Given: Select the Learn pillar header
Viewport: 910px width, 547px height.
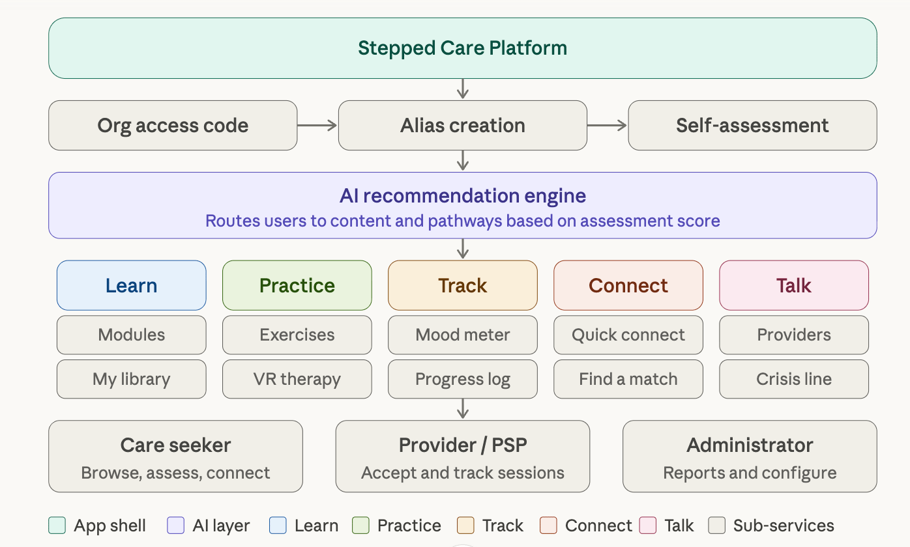Looking at the screenshot, I should (132, 285).
